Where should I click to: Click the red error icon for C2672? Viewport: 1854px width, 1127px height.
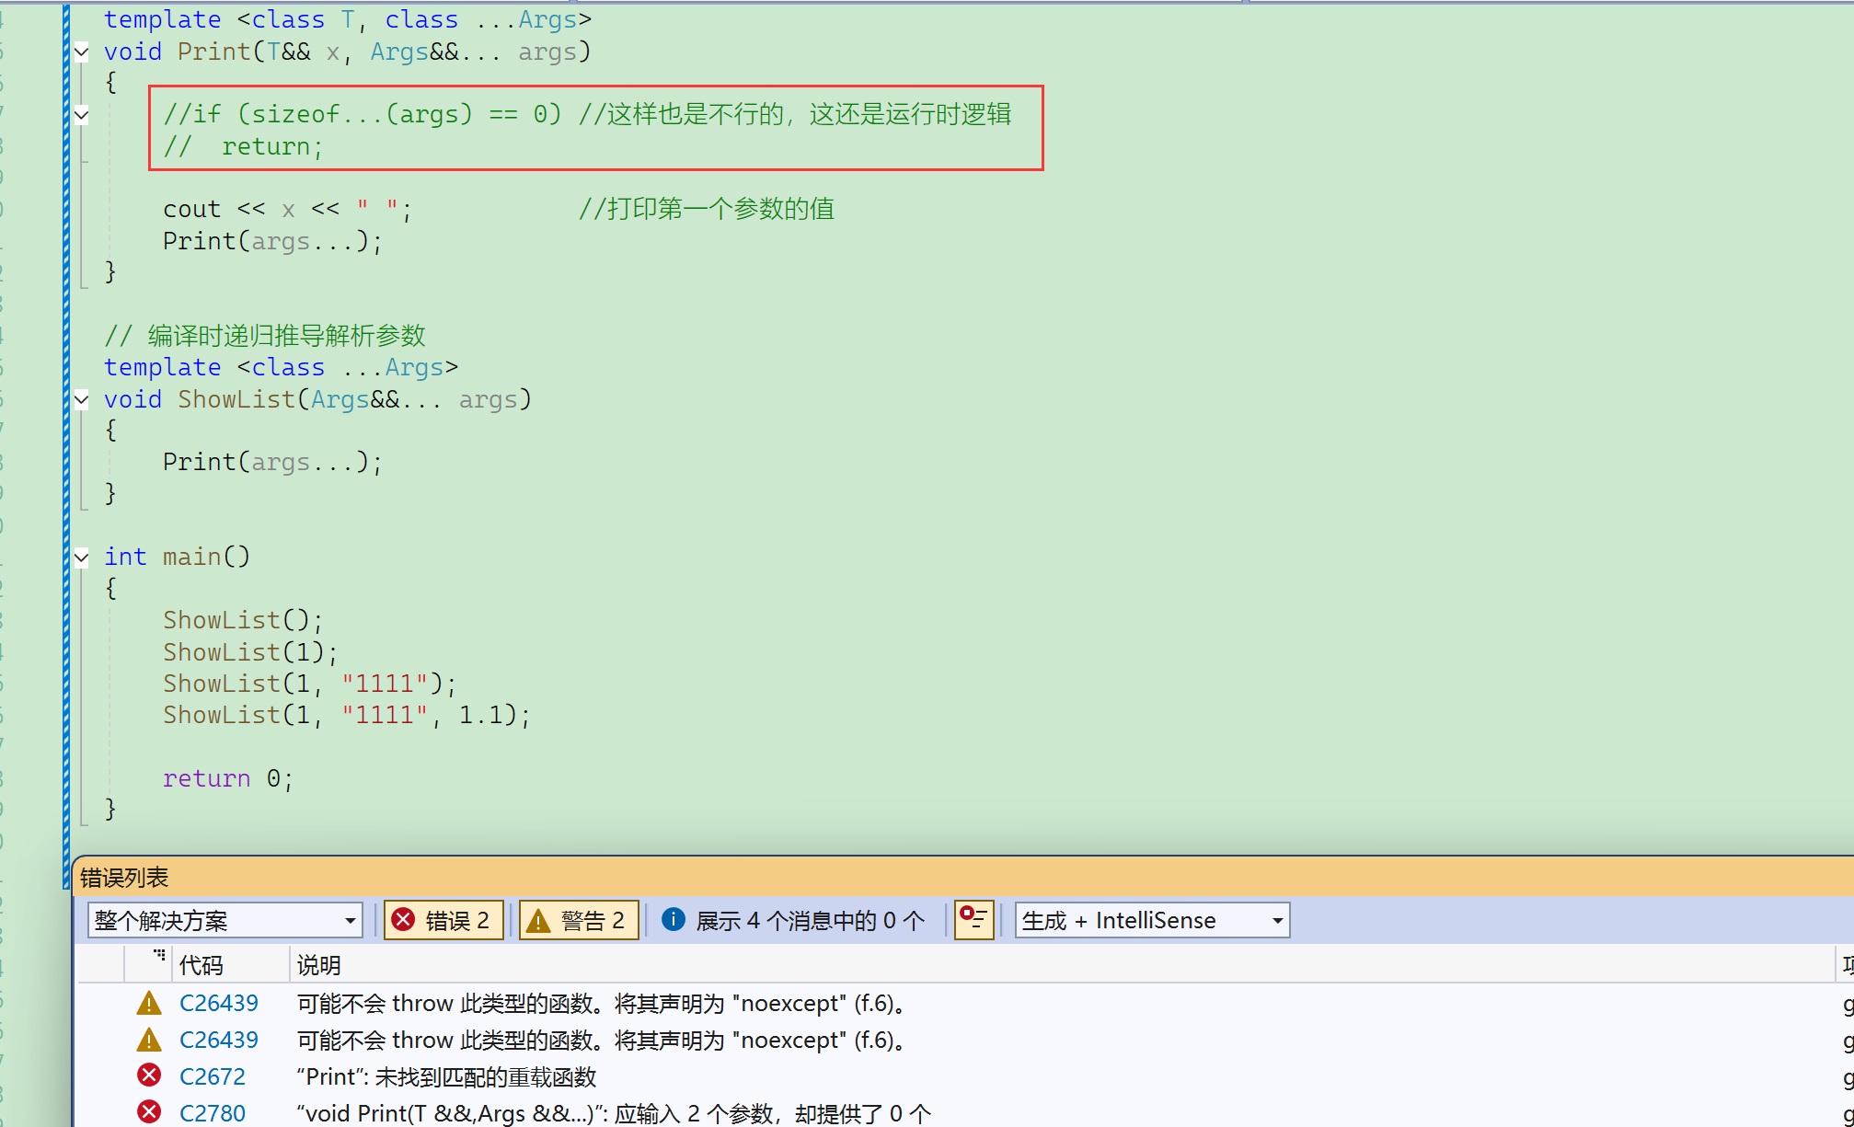click(149, 1075)
